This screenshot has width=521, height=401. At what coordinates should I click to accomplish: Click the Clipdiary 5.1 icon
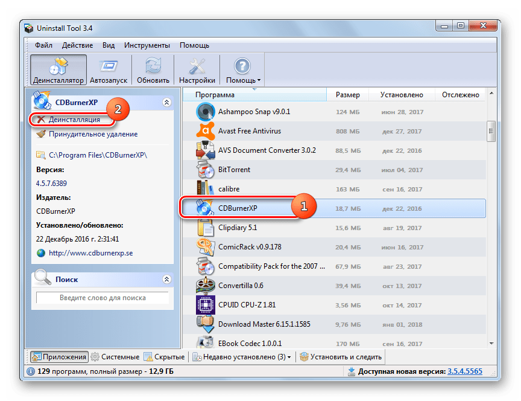[206, 228]
